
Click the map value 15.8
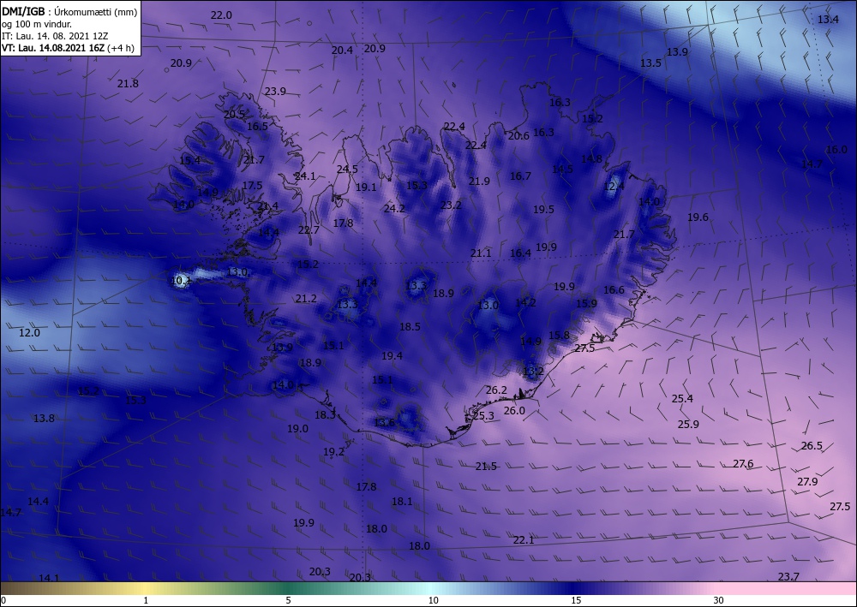click(559, 335)
